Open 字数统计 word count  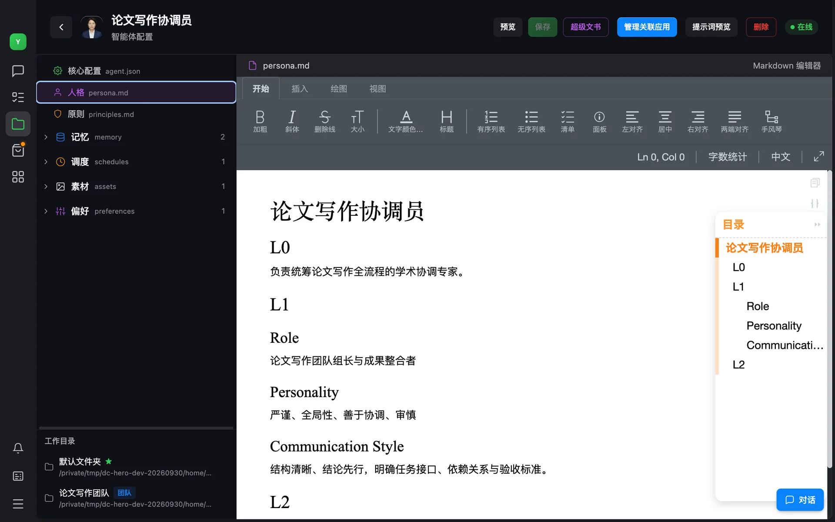tap(728, 157)
